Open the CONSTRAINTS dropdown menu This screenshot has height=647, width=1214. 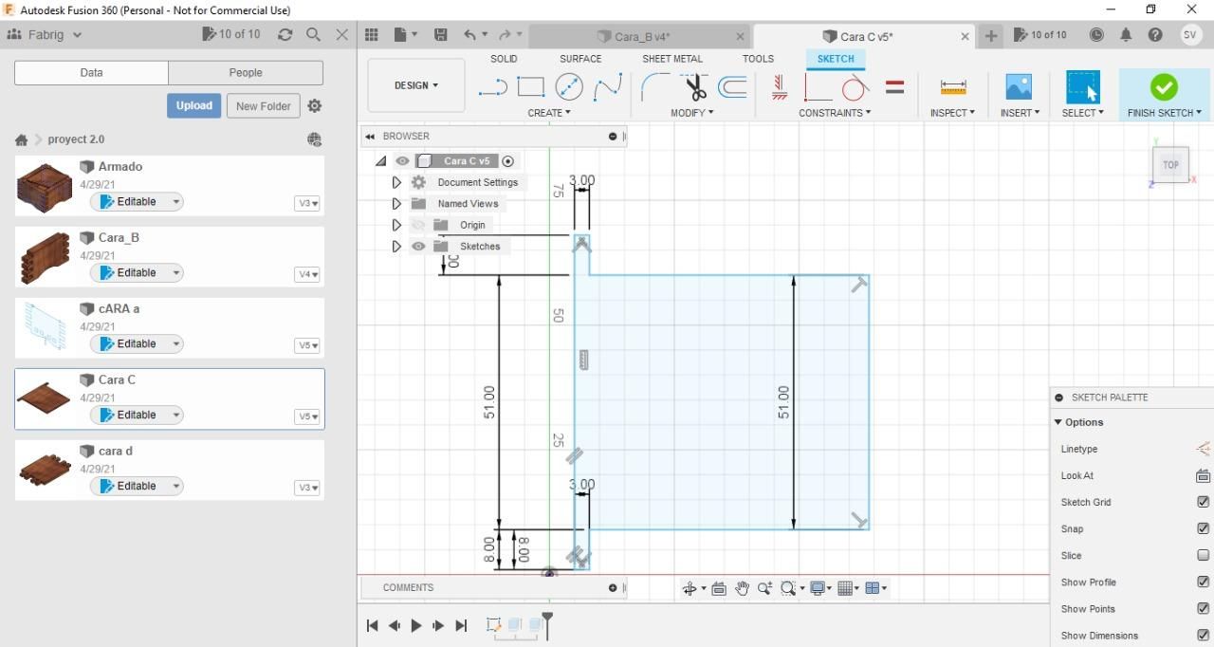click(835, 113)
